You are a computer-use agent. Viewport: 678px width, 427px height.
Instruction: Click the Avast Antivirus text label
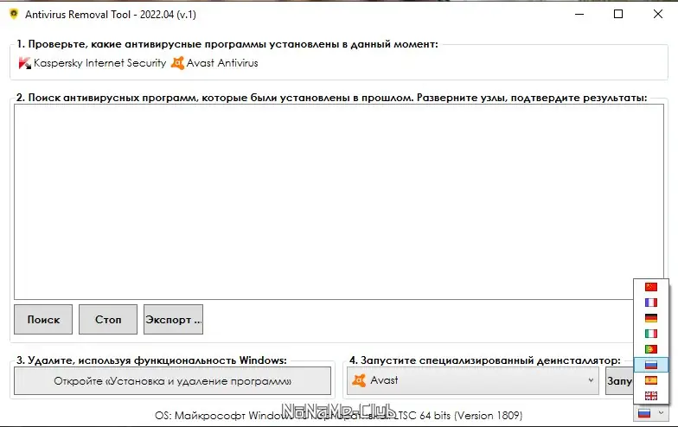click(222, 63)
